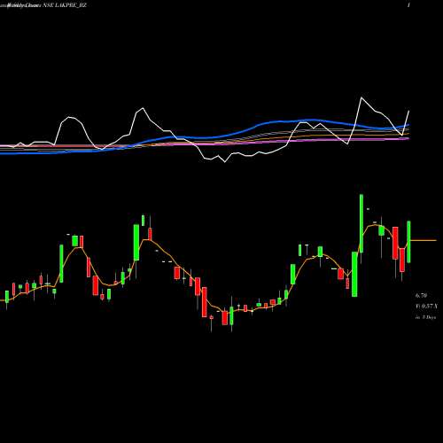Screen dimensions: 443x443
Task: Click the highest peak of the white indicator line
Action: [361, 97]
